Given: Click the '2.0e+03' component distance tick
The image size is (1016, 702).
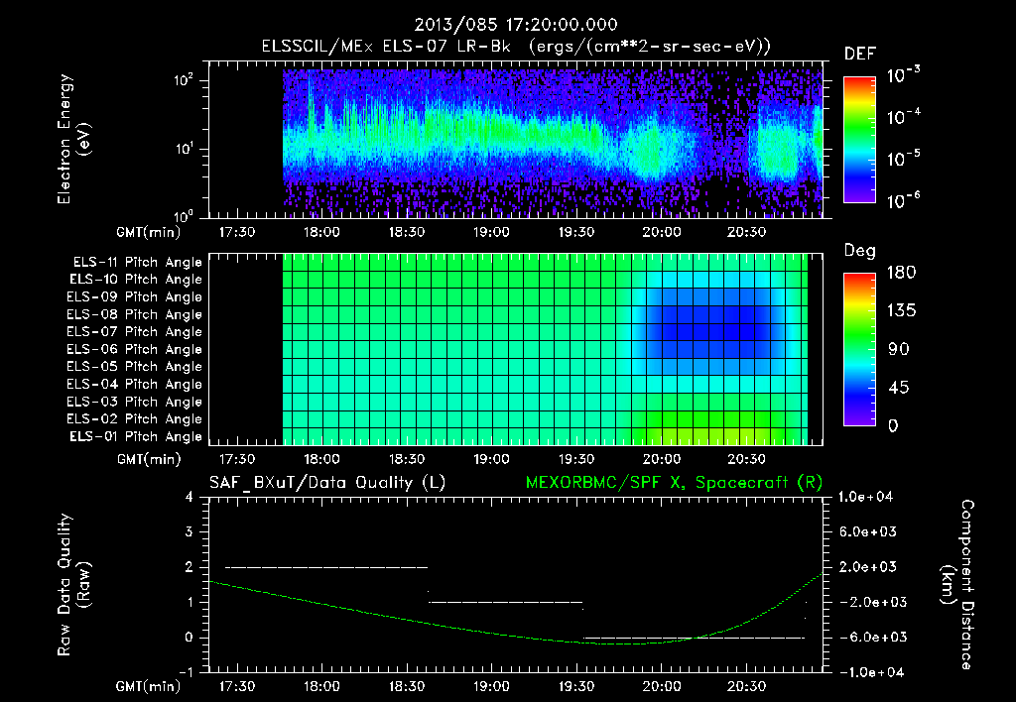Looking at the screenshot, I should (868, 567).
